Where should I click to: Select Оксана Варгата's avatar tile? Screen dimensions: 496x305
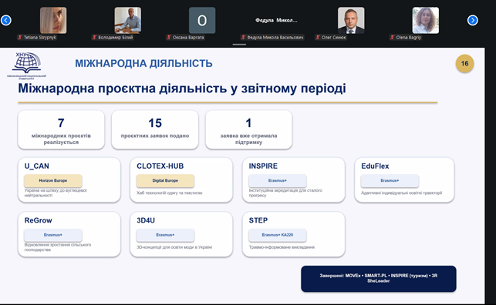pos(202,20)
